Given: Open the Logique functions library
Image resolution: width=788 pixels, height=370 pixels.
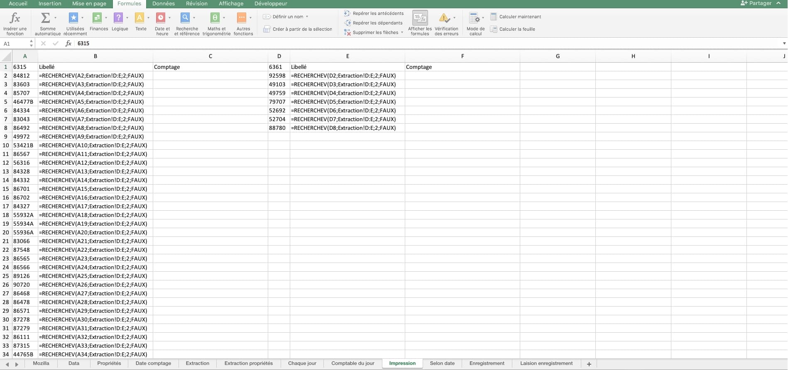Looking at the screenshot, I should point(118,18).
